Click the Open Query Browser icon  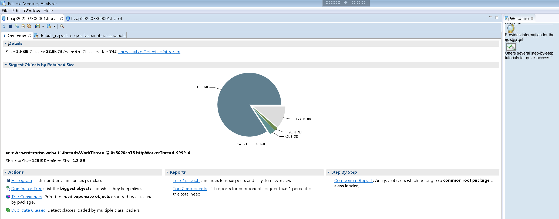(49, 26)
